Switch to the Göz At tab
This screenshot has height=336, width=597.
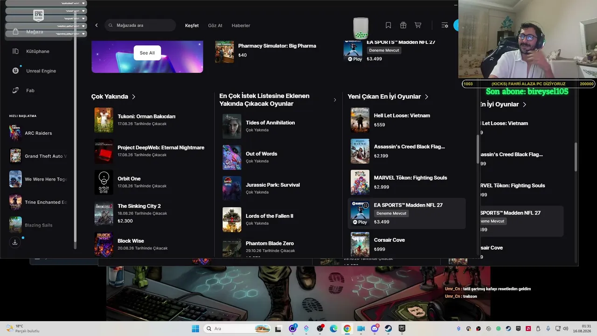(215, 25)
